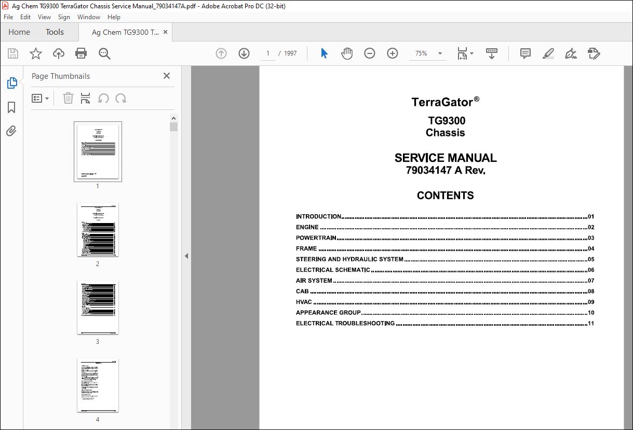The height and width of the screenshot is (430, 633).
Task: Click ENGINE contents entry
Action: 445,227
